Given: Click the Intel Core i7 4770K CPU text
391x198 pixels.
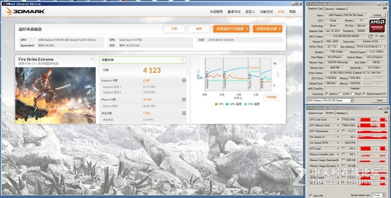Looking at the screenshot, I should [x=130, y=40].
